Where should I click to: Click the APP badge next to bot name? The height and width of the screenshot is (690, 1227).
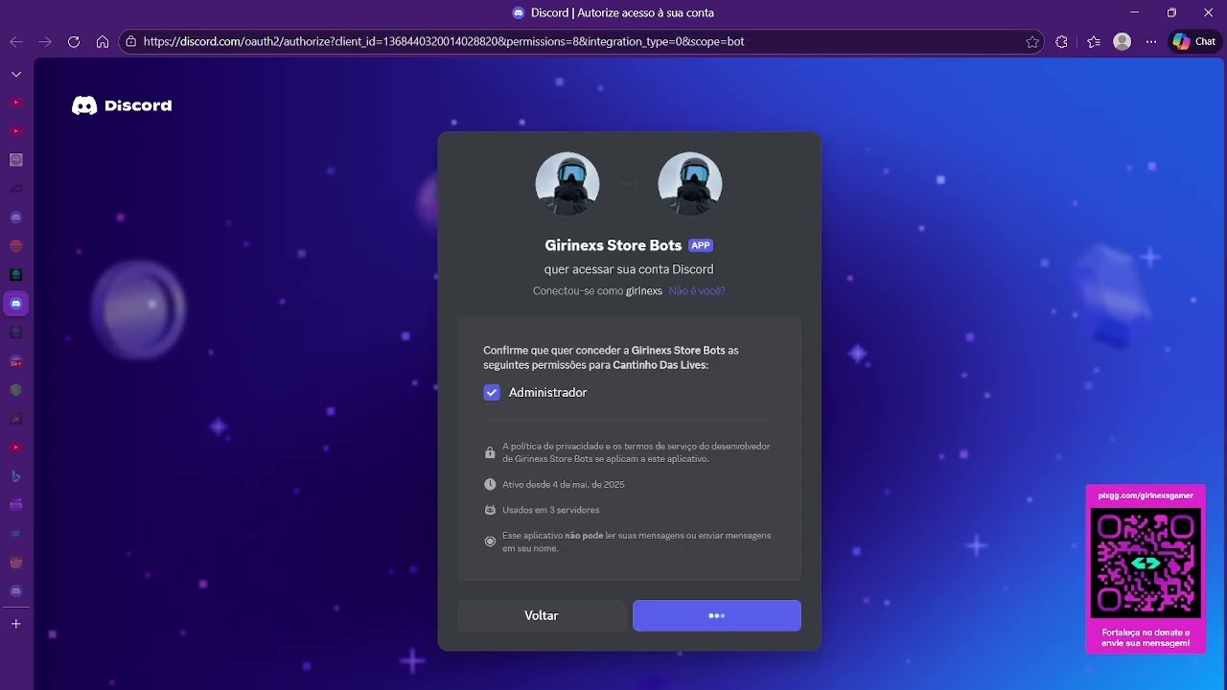coord(701,245)
